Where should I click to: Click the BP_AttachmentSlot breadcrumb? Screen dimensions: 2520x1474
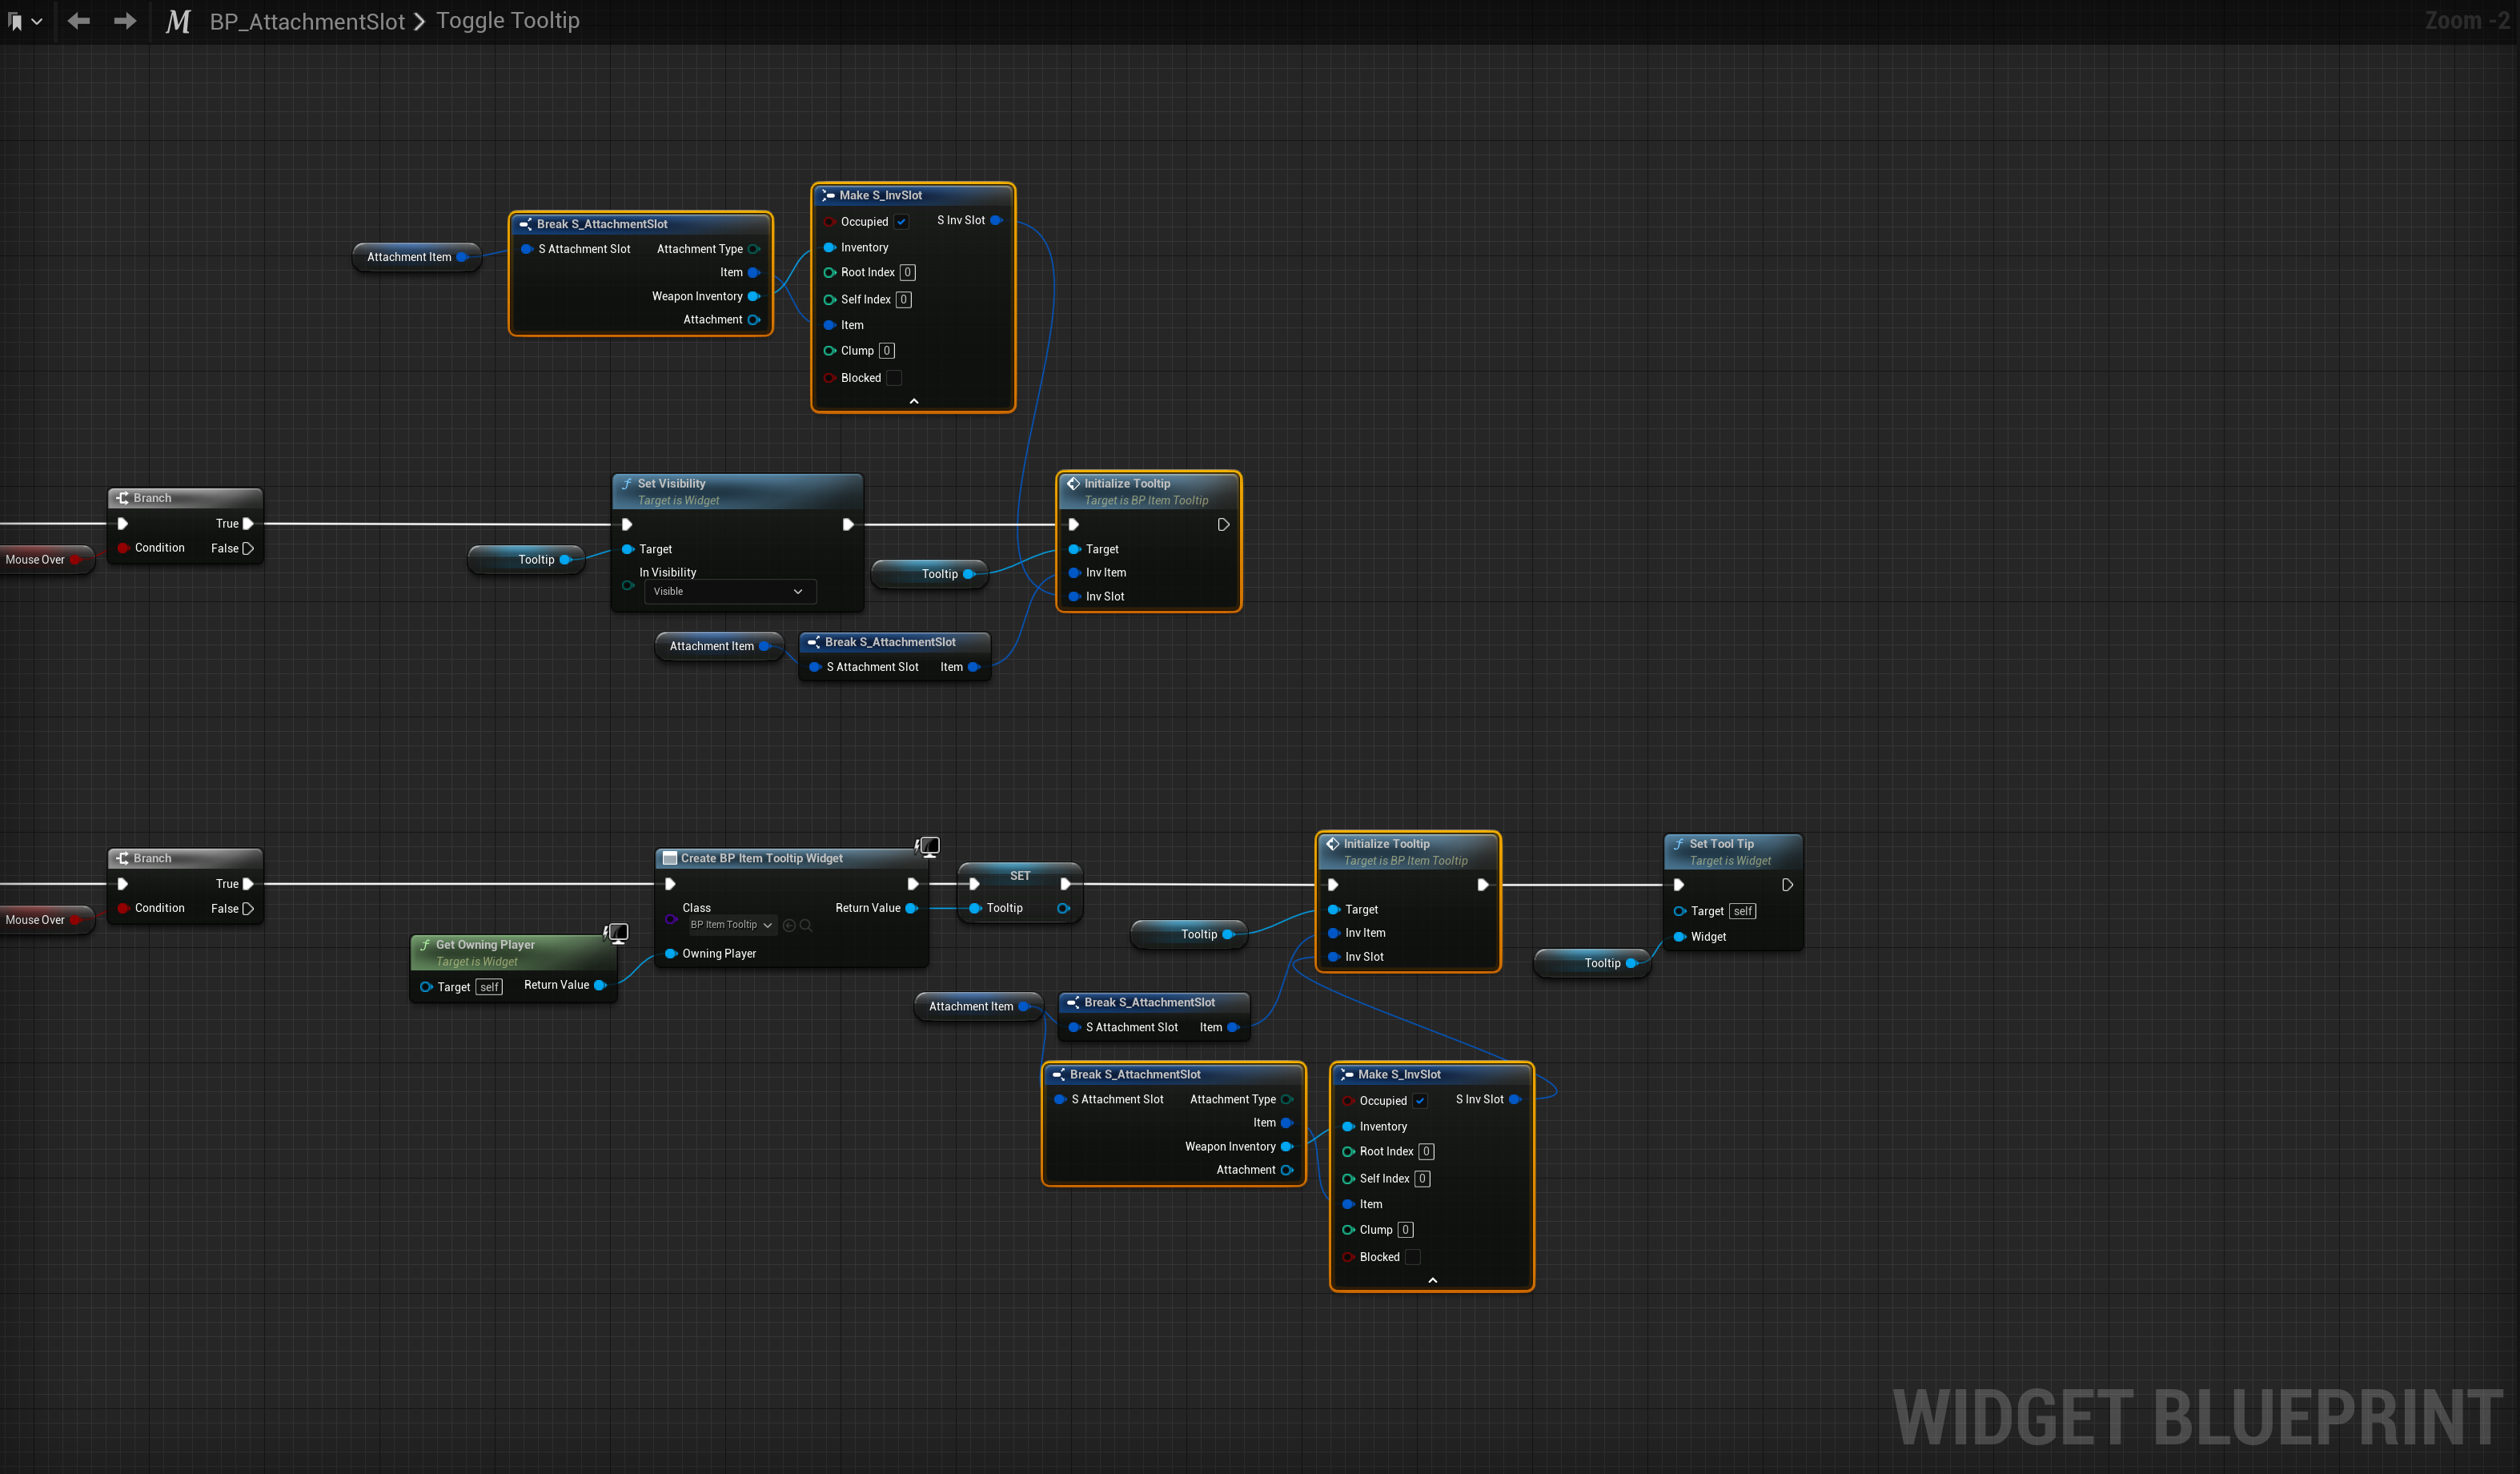coord(306,21)
